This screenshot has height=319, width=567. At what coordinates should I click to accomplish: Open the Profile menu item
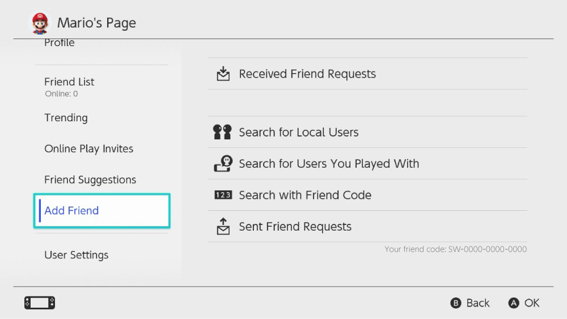coord(60,43)
